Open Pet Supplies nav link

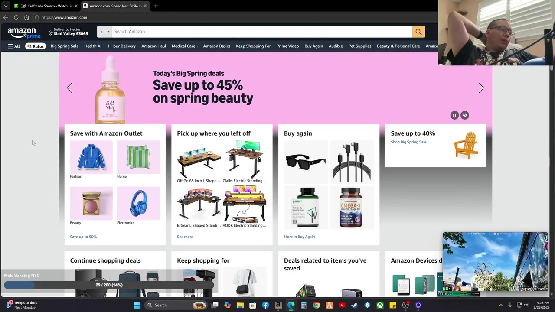tap(360, 46)
